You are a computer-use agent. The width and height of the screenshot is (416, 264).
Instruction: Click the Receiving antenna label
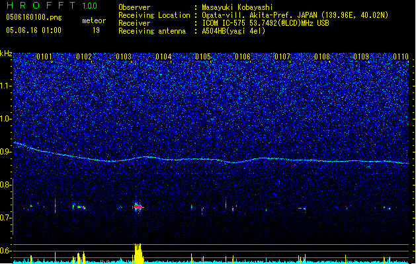[152, 31]
